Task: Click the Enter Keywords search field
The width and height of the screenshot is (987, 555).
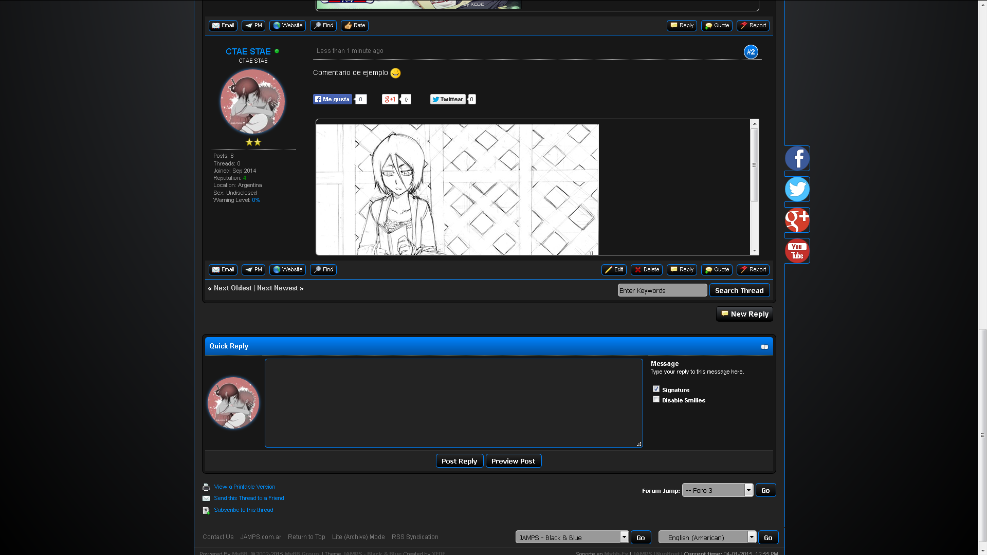Action: (x=662, y=290)
